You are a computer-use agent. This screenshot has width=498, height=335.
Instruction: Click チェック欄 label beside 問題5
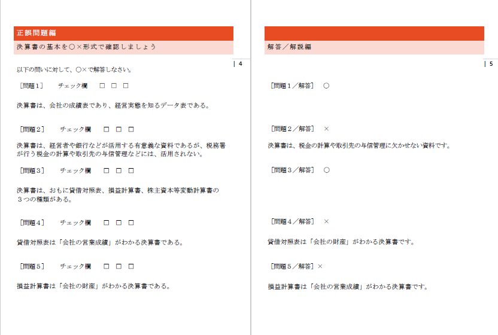click(x=75, y=266)
